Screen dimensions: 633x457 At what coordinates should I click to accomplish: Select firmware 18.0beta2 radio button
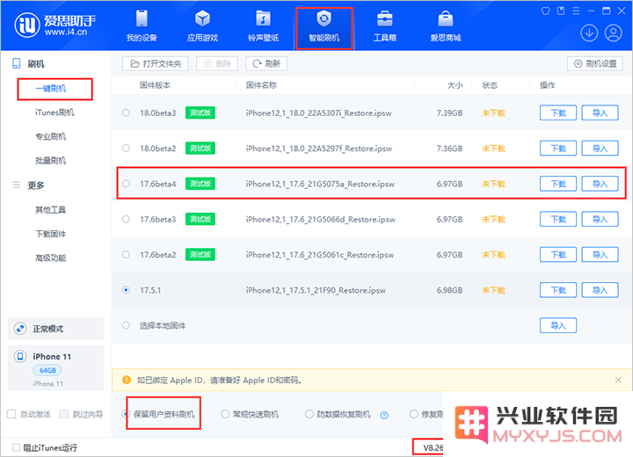[x=126, y=149]
